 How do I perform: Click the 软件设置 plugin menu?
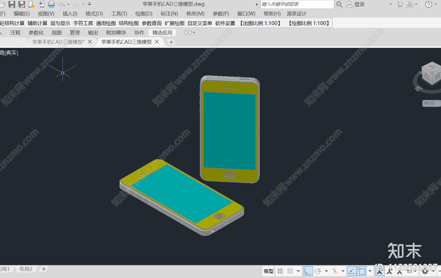(225, 23)
